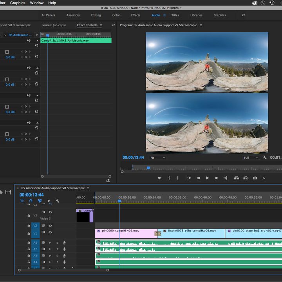Enable voice-over record mic on A3

pos(64,255)
